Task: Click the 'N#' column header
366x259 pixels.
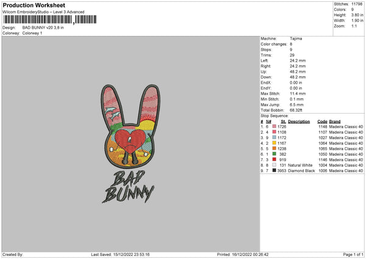Action: tap(268, 122)
